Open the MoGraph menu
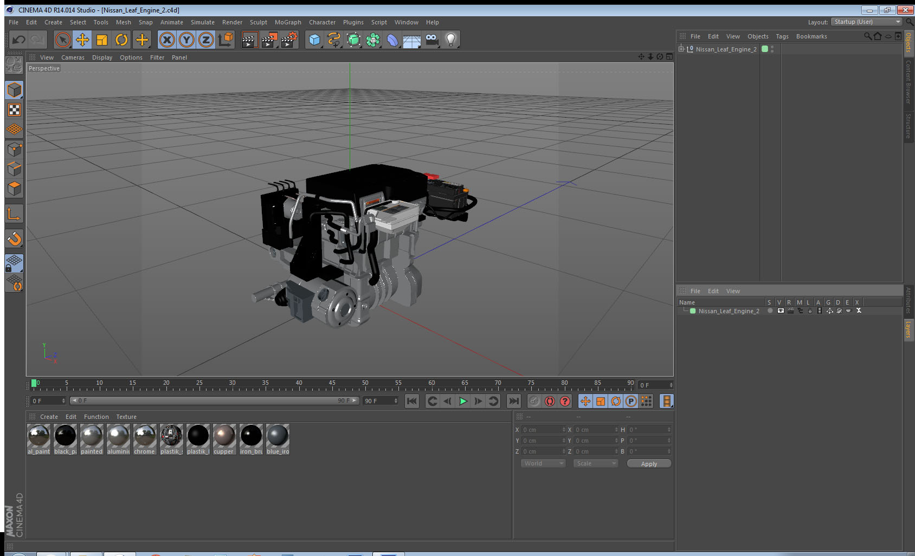 (288, 22)
